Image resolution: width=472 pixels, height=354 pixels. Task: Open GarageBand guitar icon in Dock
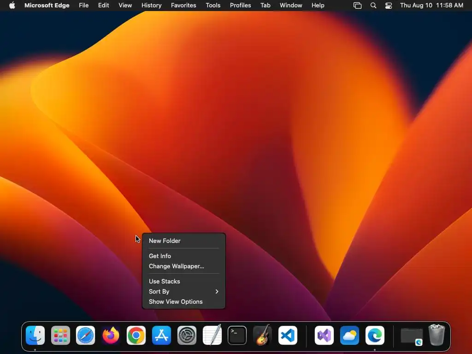(262, 335)
